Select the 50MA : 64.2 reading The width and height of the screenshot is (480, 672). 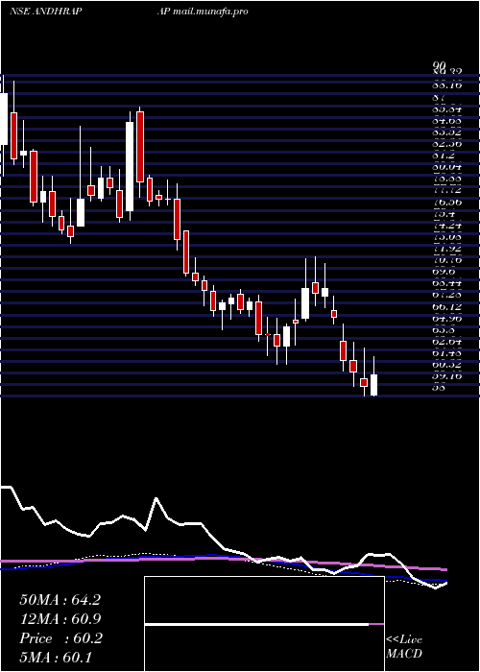click(x=60, y=600)
